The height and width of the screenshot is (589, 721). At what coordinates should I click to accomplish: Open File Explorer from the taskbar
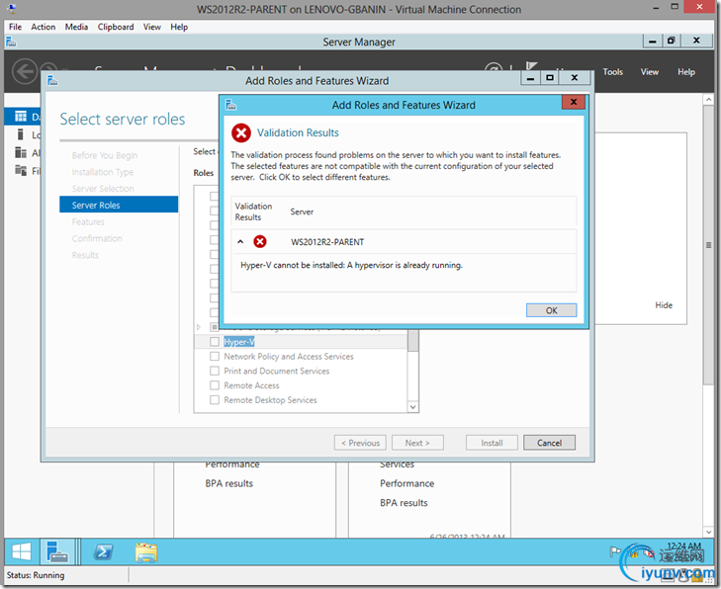click(x=146, y=552)
